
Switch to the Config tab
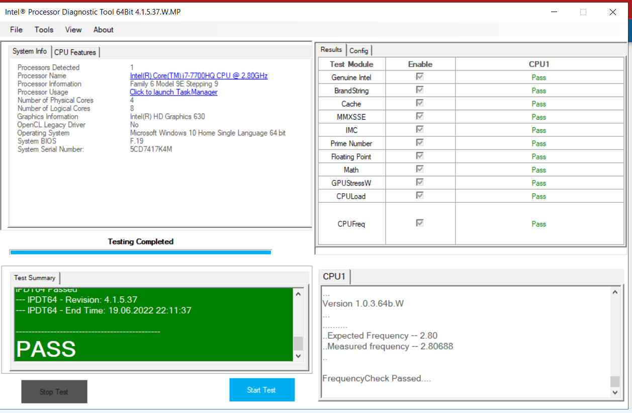point(359,51)
